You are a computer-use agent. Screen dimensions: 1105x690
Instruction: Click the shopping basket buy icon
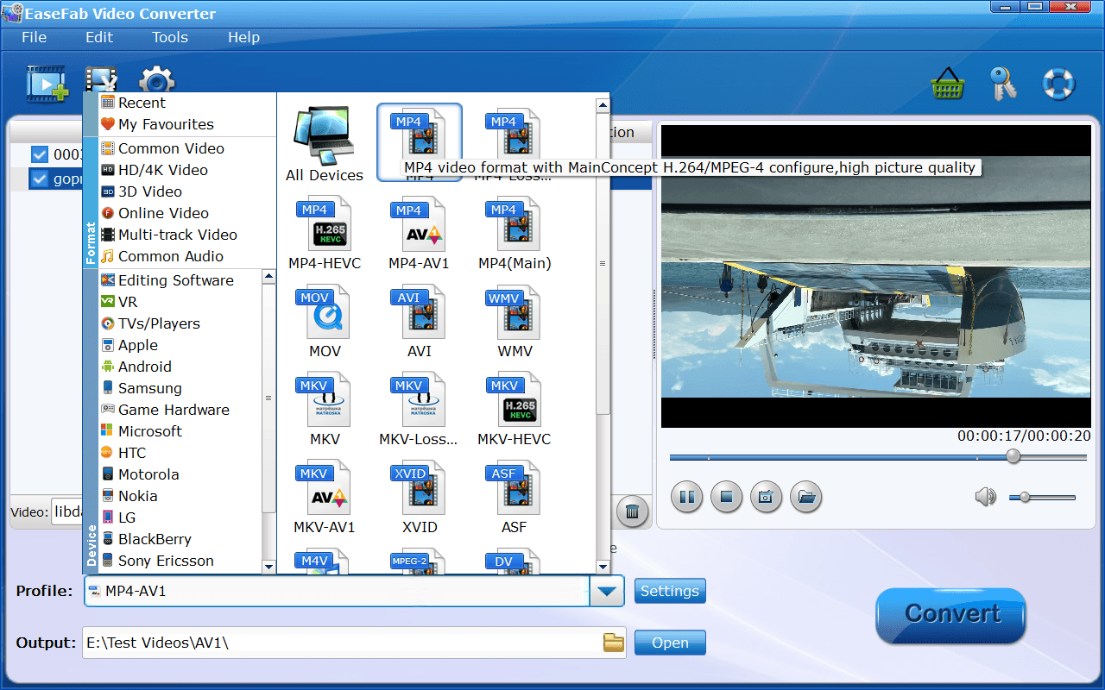click(947, 85)
